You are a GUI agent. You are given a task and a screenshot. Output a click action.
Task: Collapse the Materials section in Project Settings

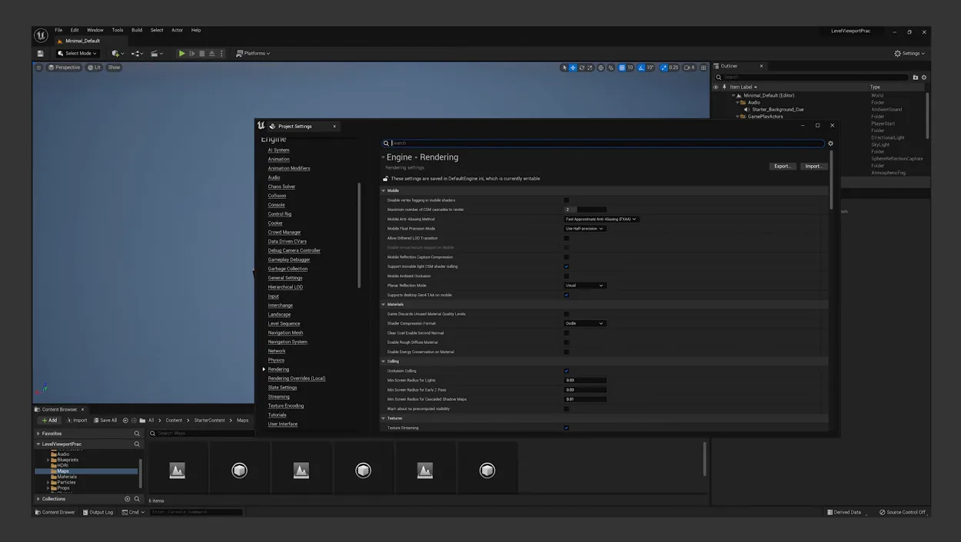point(384,305)
